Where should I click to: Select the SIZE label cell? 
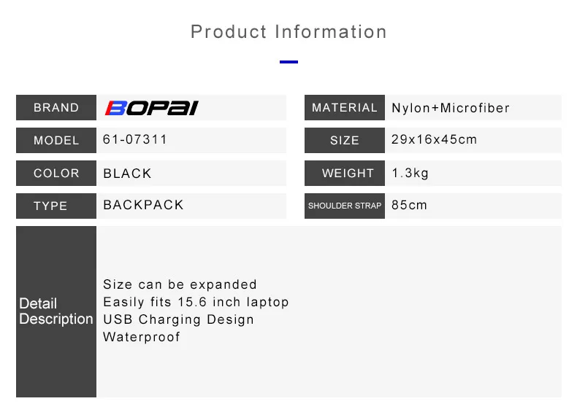click(345, 141)
